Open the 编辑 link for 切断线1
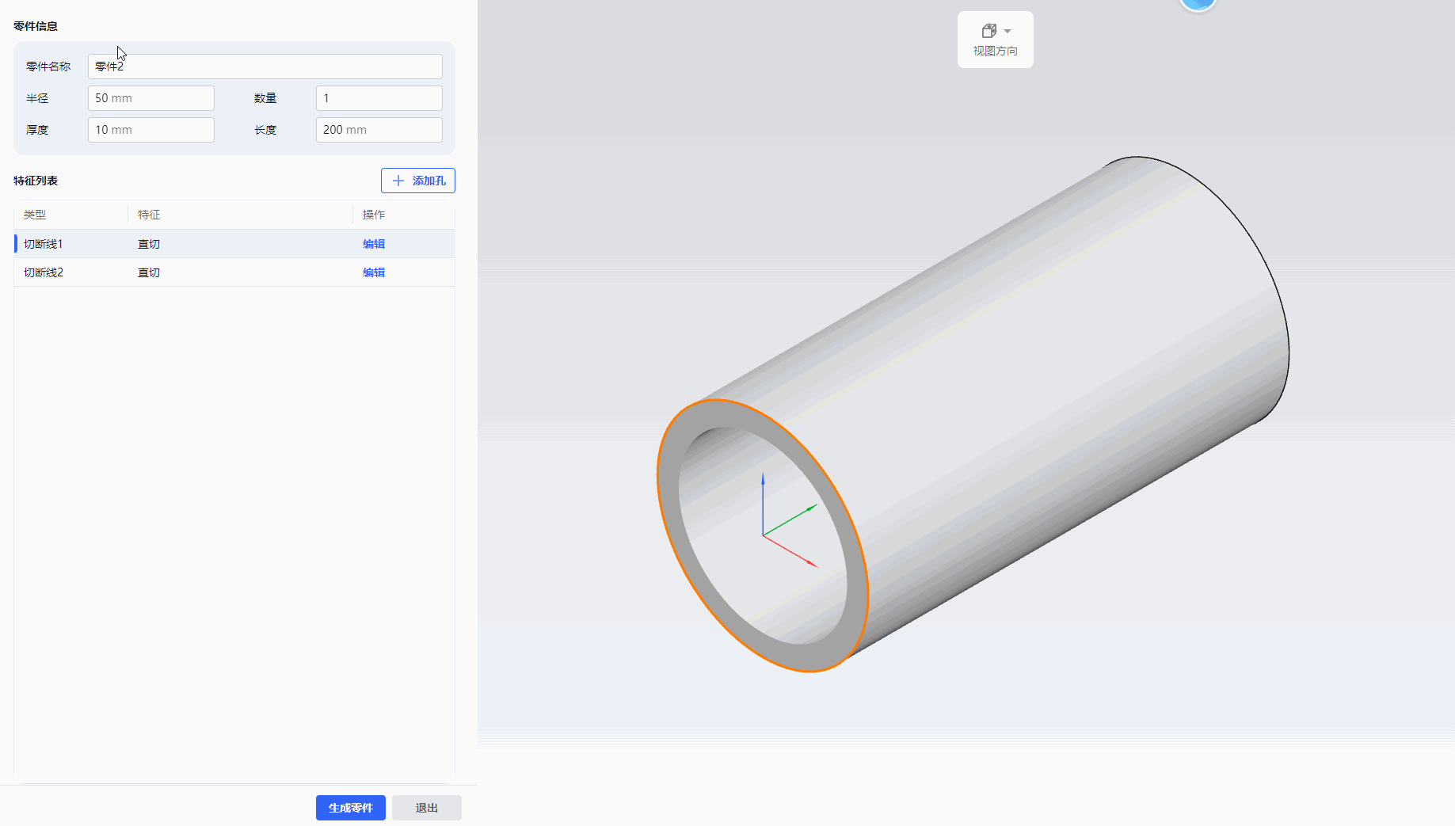1455x826 pixels. (373, 244)
